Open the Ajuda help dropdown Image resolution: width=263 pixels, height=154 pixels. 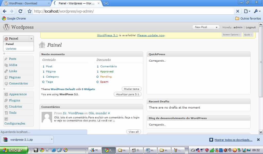[248, 35]
